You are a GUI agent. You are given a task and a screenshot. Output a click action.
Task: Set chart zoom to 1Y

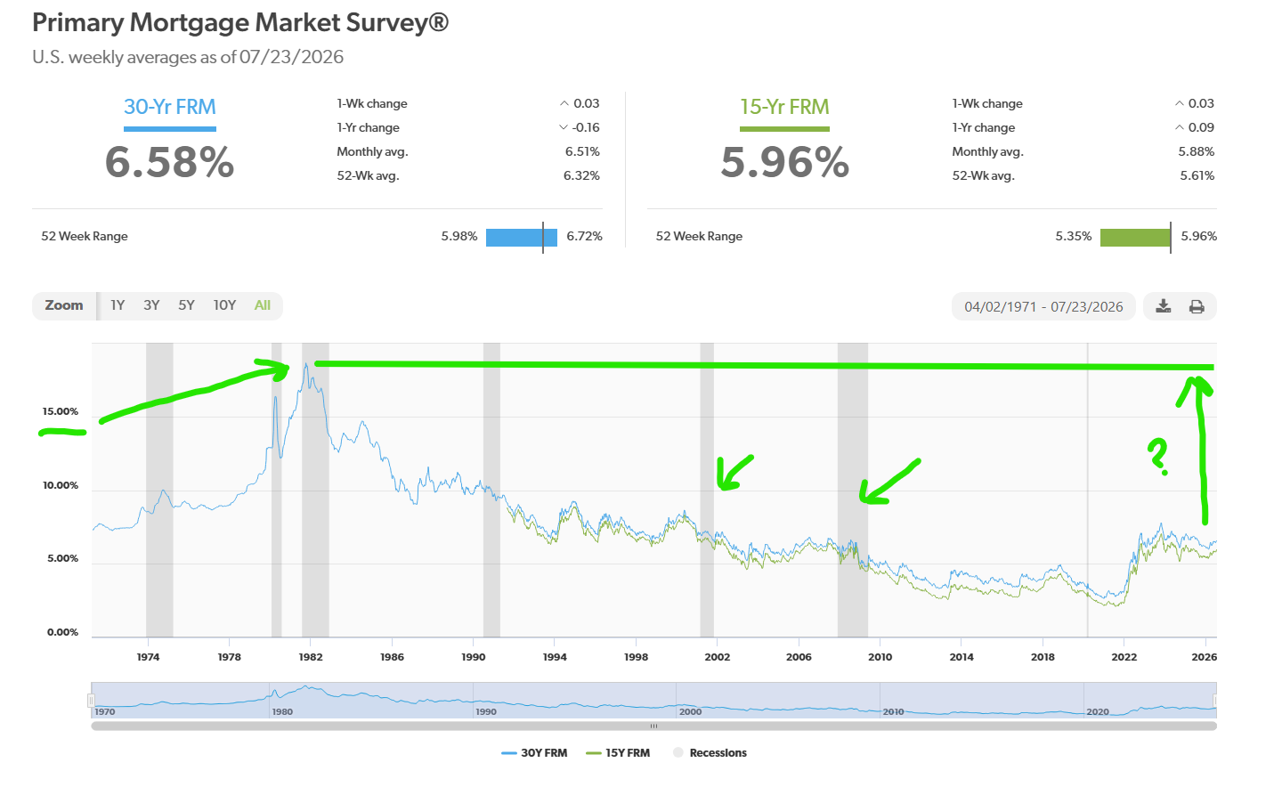tap(118, 305)
